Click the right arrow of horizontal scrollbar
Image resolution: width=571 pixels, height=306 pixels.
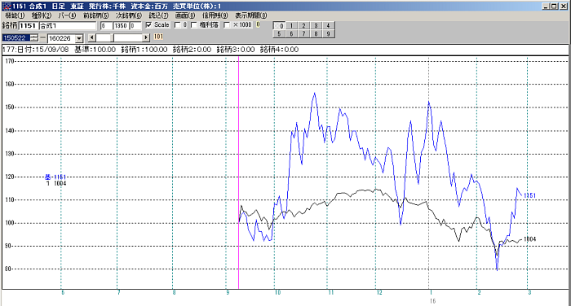[x=146, y=37]
